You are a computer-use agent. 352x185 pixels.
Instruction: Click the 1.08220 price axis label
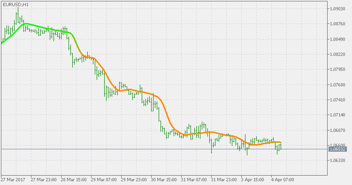tap(337, 54)
